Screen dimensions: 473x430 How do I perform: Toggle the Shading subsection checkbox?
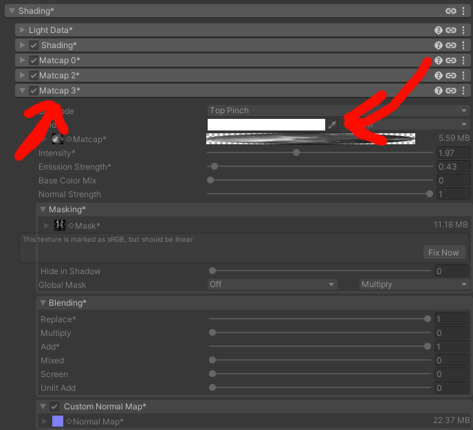[x=34, y=45]
